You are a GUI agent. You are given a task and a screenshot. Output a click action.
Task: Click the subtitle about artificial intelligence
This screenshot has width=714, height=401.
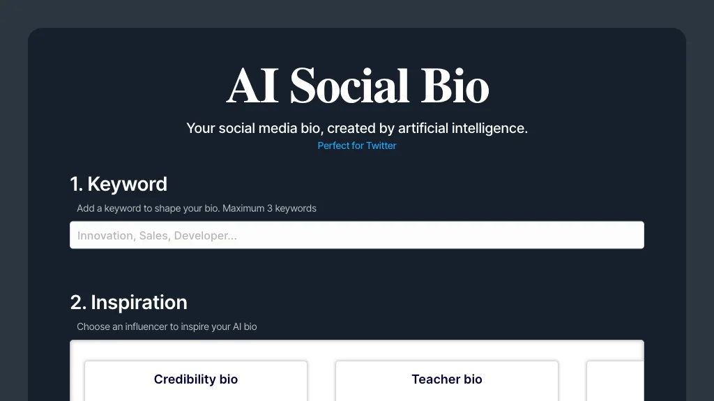[356, 128]
